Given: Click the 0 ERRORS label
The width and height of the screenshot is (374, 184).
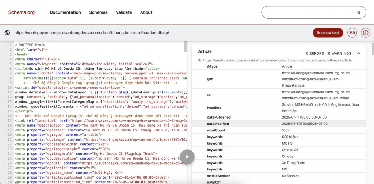Looking at the screenshot, I should [315, 53].
